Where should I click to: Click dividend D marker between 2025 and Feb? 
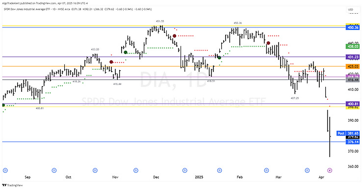coord(219,170)
